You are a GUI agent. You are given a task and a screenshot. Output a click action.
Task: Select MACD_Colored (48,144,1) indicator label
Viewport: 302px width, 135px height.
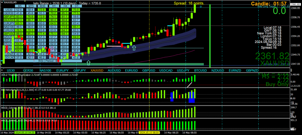point(29,121)
